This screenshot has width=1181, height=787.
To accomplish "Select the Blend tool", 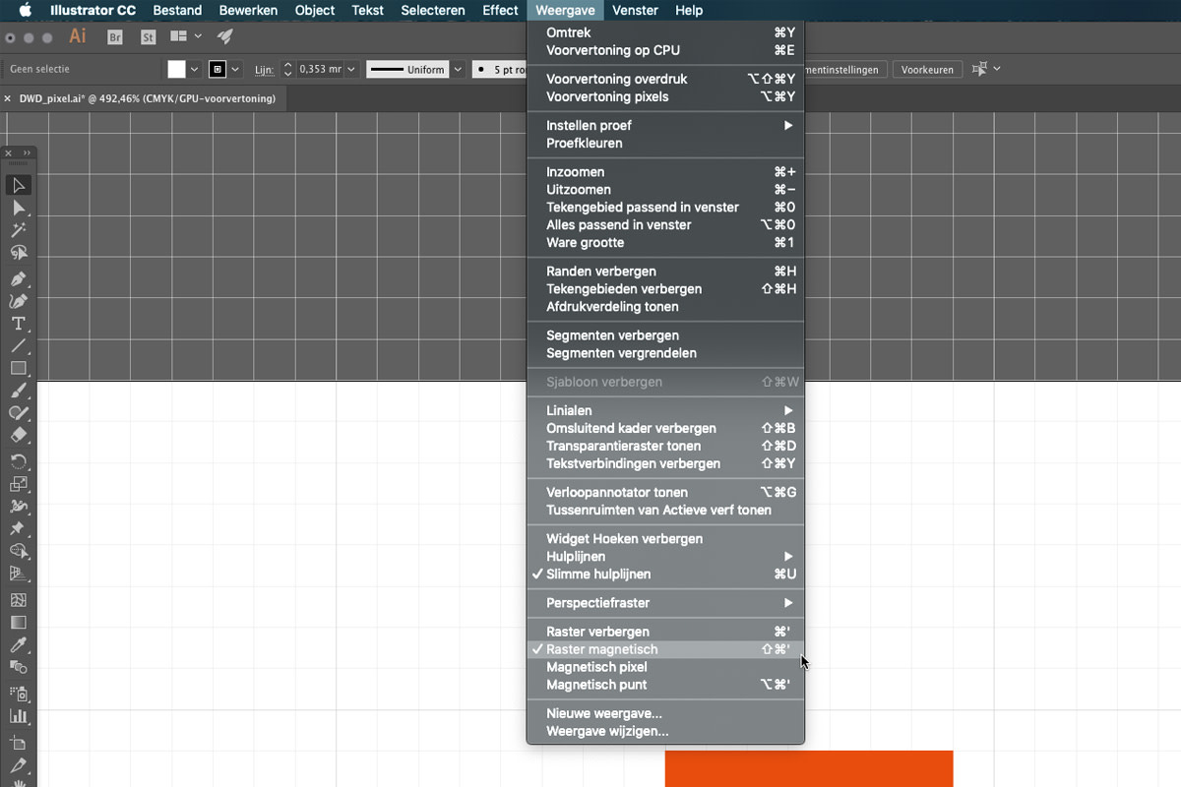I will tap(18, 668).
